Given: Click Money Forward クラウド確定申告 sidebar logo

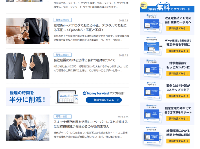Looking at the screenshot, I should [x=152, y=39].
